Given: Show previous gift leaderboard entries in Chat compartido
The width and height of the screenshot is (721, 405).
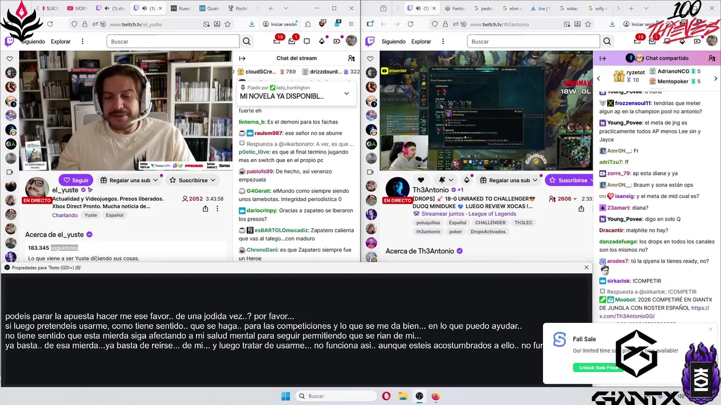Looking at the screenshot, I should 598,78.
